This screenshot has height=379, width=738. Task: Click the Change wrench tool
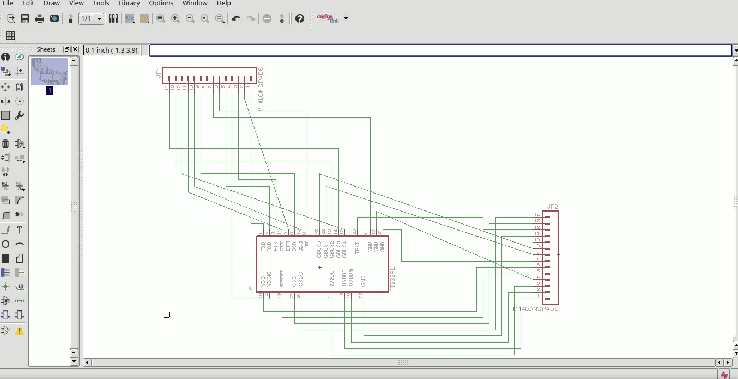[x=20, y=115]
